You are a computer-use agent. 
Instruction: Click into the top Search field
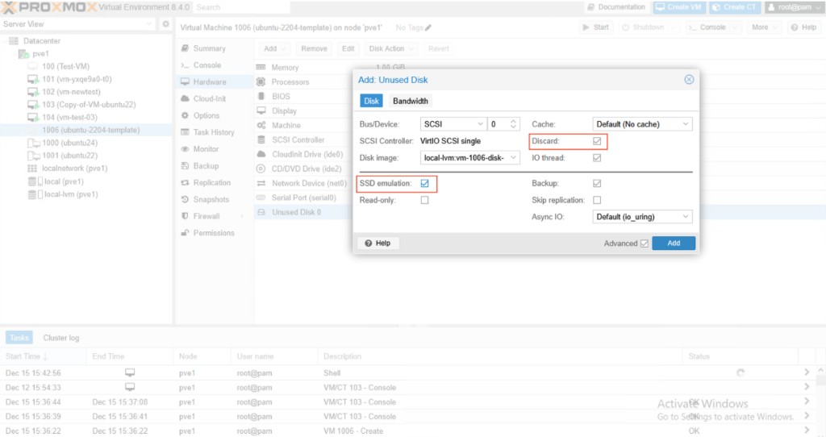pyautogui.click(x=241, y=7)
